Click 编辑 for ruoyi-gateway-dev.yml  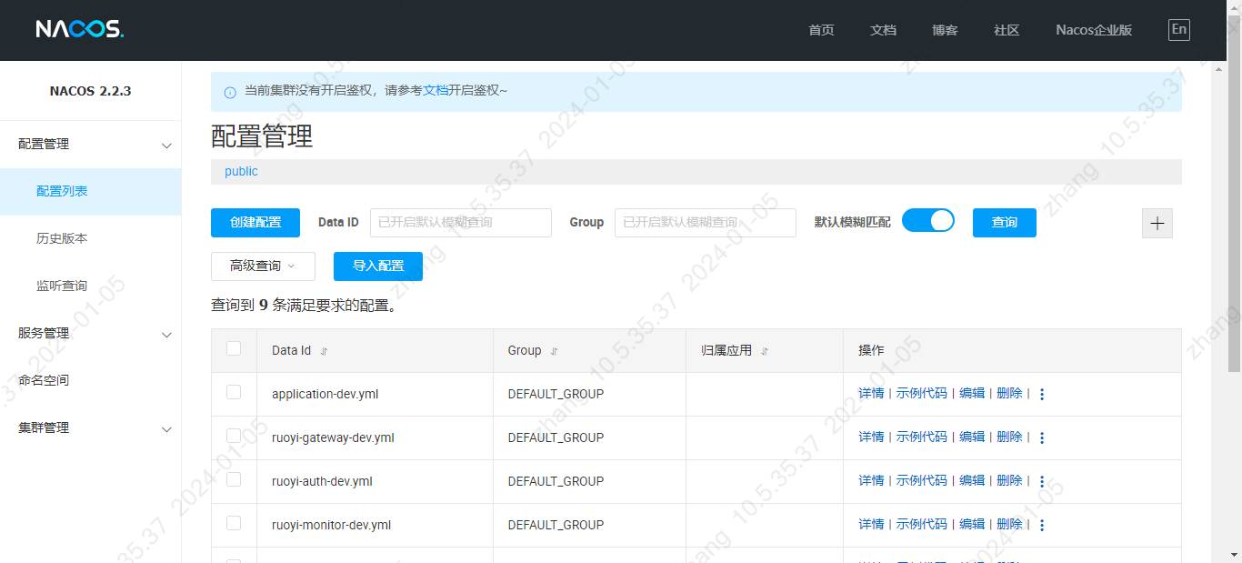click(972, 437)
